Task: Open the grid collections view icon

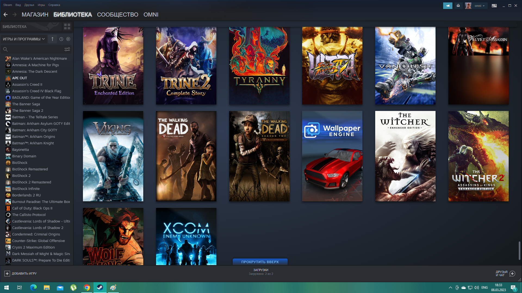Action: [x=67, y=27]
